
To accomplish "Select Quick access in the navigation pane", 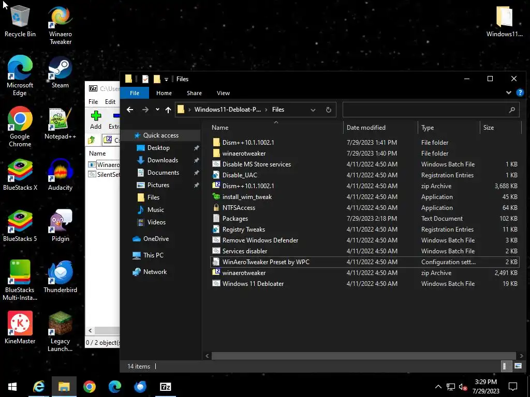I will (x=161, y=135).
